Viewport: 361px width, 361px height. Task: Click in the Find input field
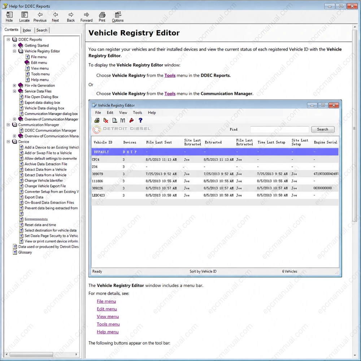pyautogui.click(x=279, y=129)
